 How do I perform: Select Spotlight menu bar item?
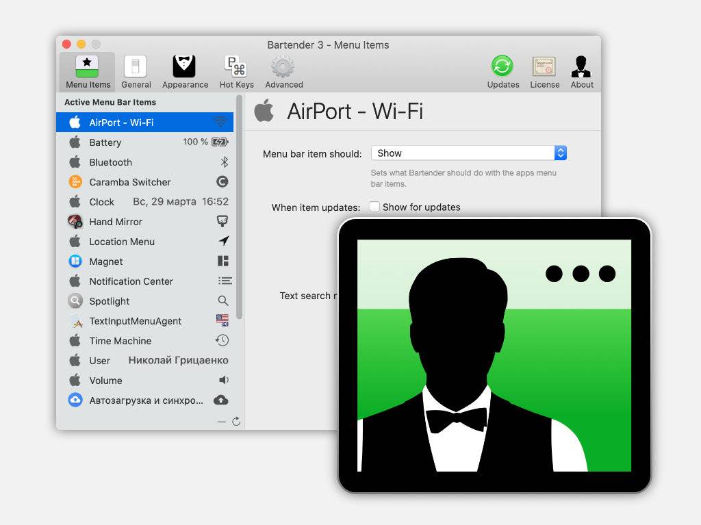pos(109,301)
